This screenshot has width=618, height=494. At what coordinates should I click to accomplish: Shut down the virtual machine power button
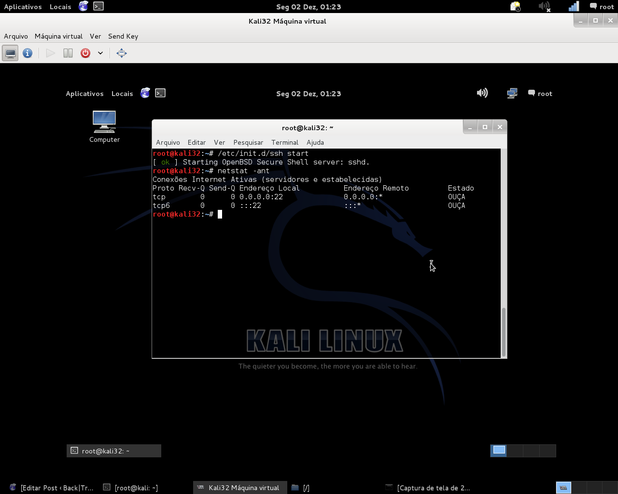(x=85, y=53)
